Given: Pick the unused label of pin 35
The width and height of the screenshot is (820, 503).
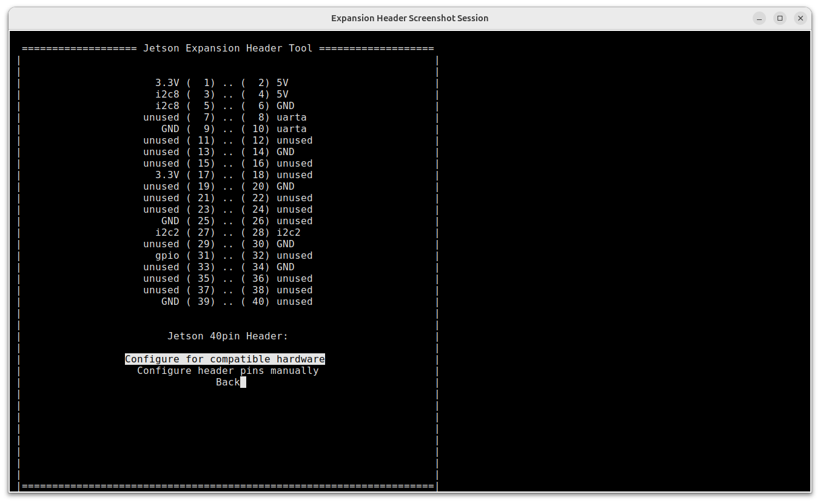Looking at the screenshot, I should 161,279.
